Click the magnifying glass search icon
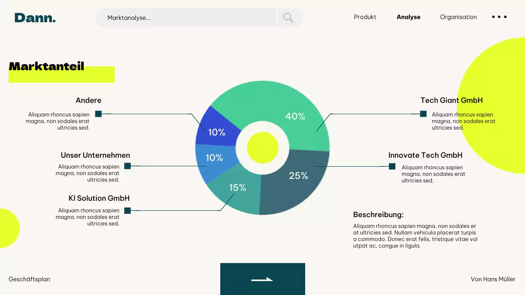This screenshot has height=295, width=525. click(x=288, y=18)
